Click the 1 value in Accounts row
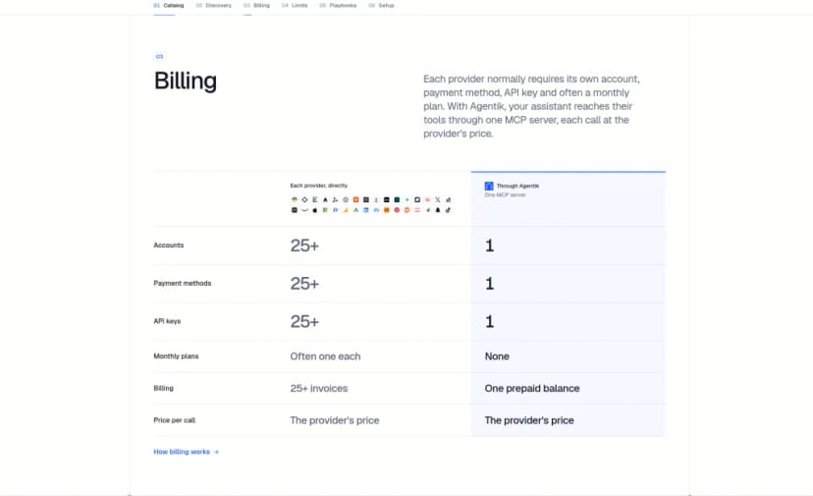The width and height of the screenshot is (813, 496). [x=489, y=246]
